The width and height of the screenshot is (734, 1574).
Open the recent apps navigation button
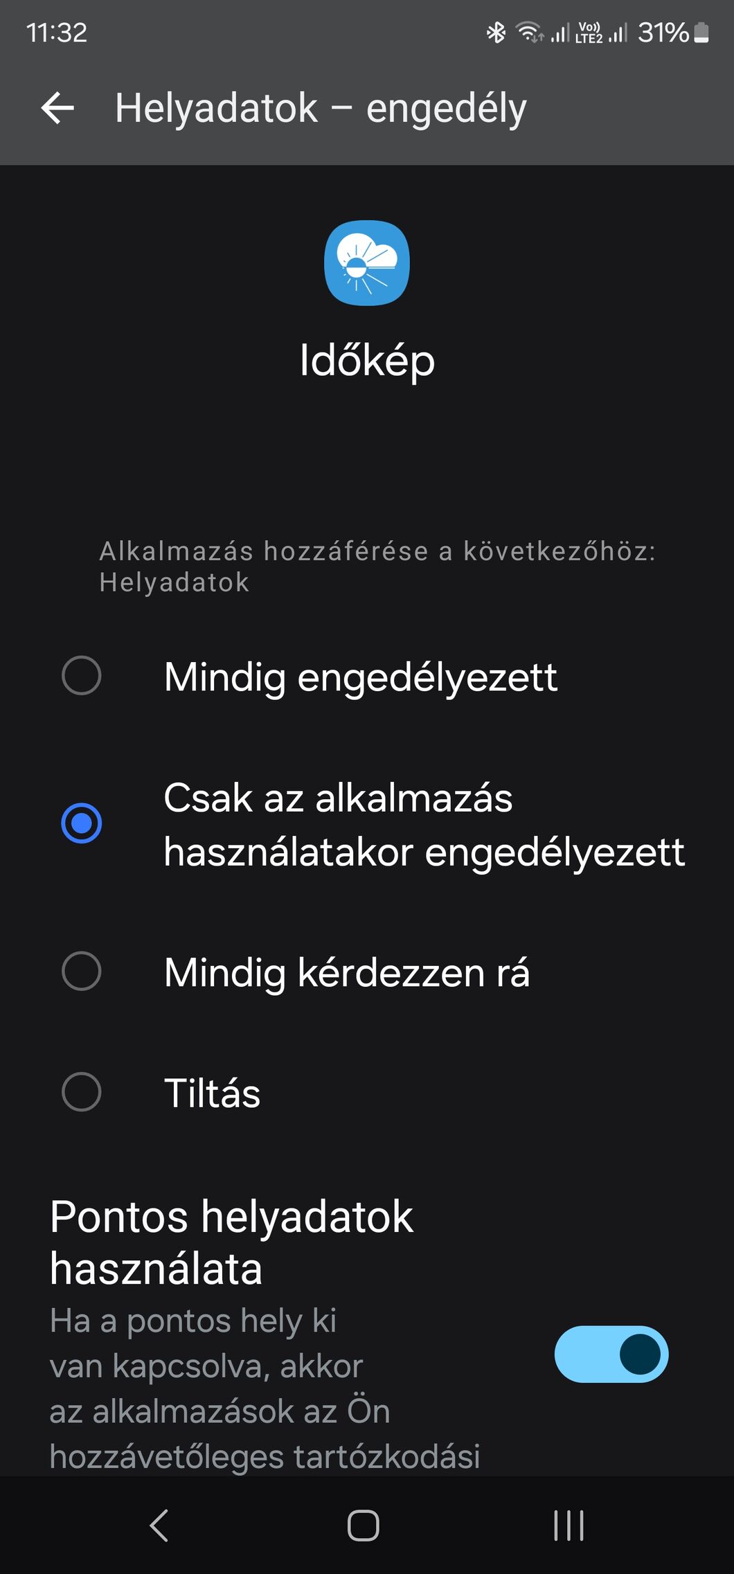pos(569,1526)
